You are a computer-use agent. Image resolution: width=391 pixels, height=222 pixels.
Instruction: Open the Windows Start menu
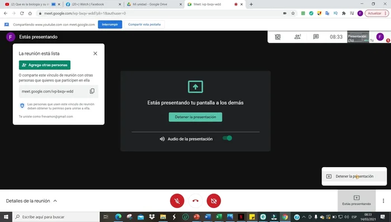[6, 217]
